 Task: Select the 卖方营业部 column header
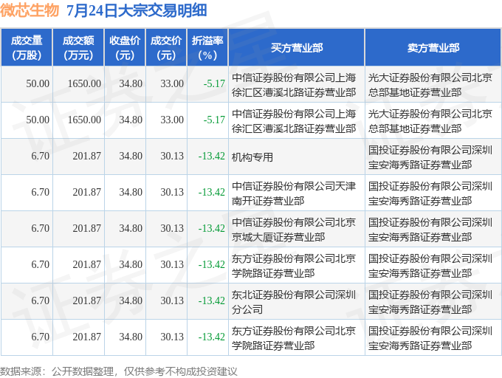point(433,48)
